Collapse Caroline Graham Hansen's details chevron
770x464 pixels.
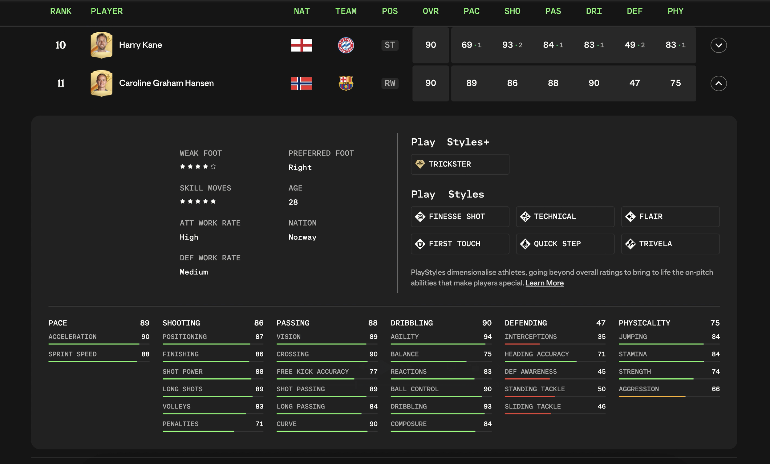719,83
